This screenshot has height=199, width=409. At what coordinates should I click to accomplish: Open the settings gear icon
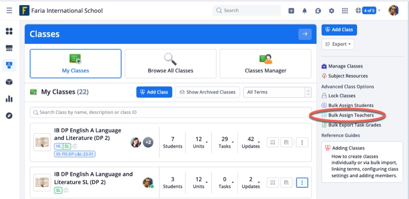pos(331,11)
